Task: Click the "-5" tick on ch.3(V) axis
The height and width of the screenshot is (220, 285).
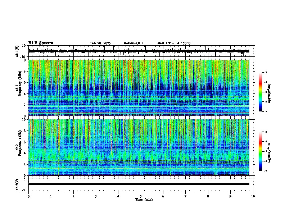Action: click(x=24, y=190)
